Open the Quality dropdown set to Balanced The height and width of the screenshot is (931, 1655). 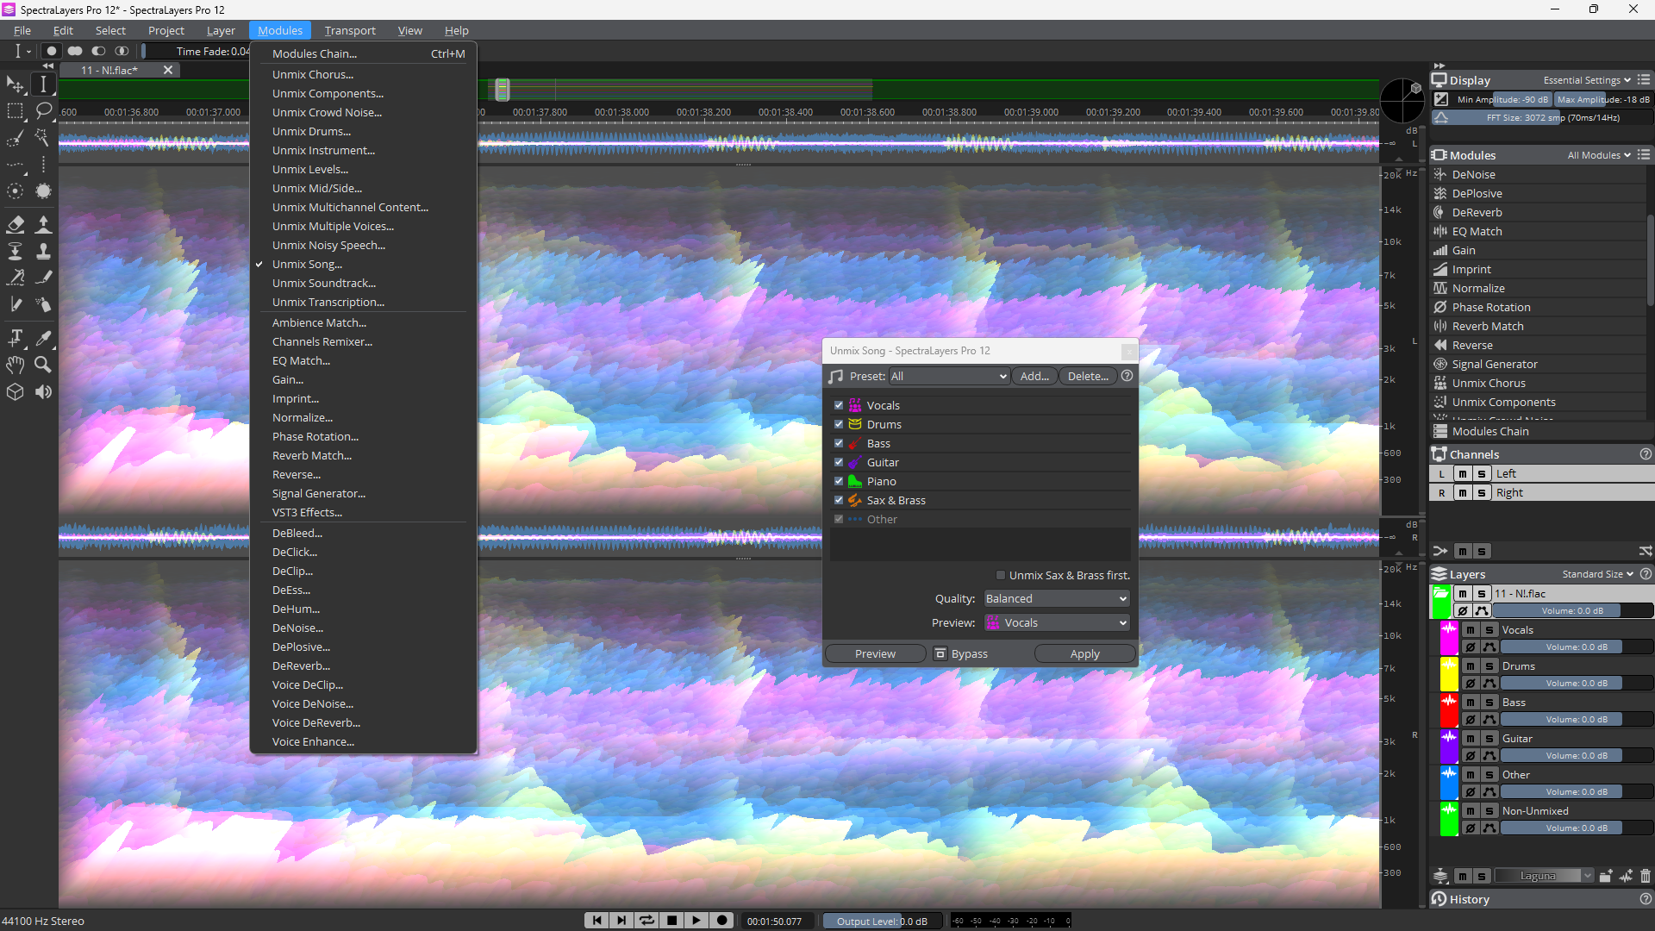click(x=1056, y=598)
